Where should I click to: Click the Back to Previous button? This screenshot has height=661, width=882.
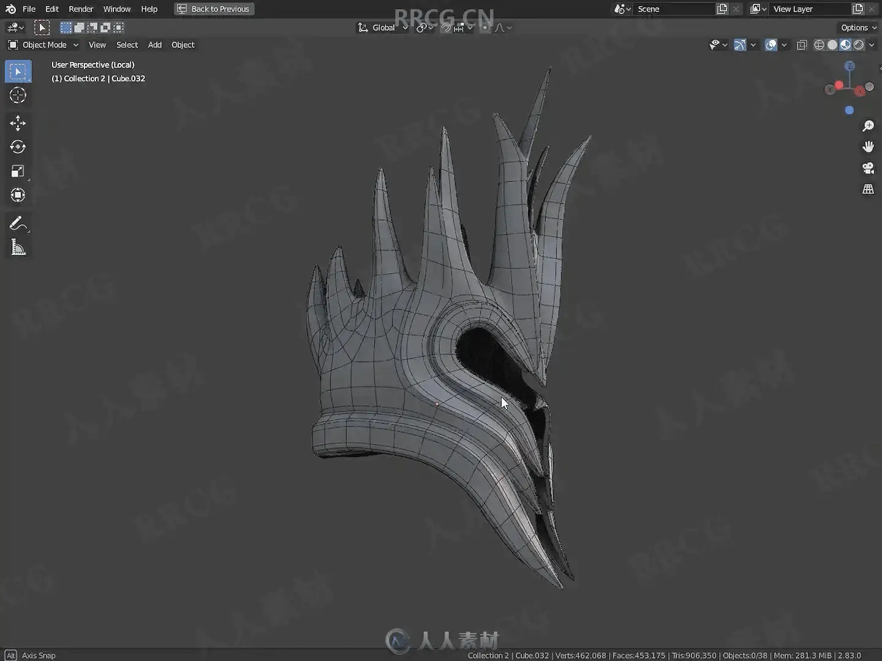coord(214,9)
